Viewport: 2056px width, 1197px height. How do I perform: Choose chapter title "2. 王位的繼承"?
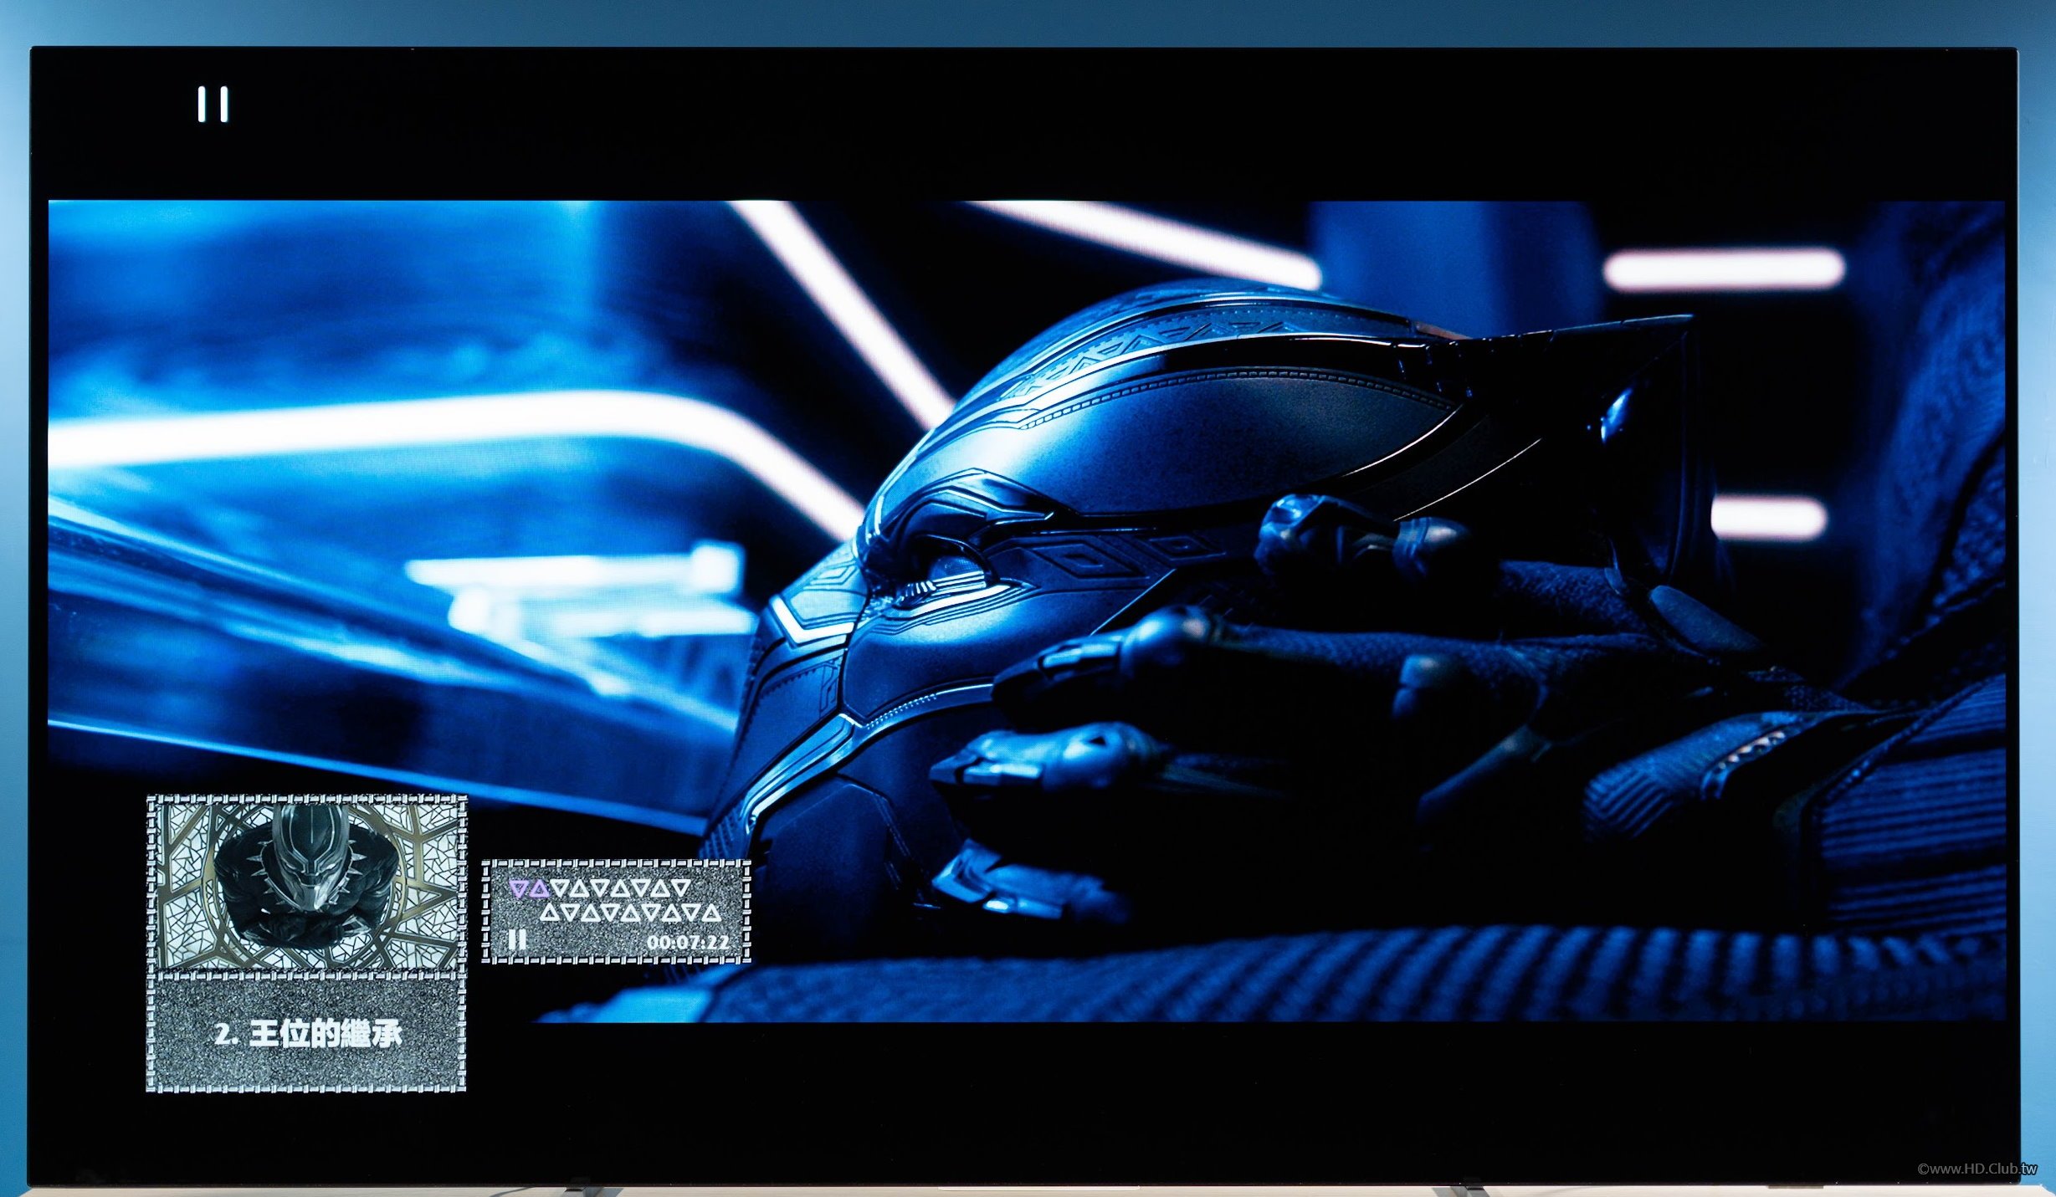(308, 1035)
